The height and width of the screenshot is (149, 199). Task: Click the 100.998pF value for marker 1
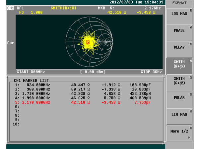140,85
